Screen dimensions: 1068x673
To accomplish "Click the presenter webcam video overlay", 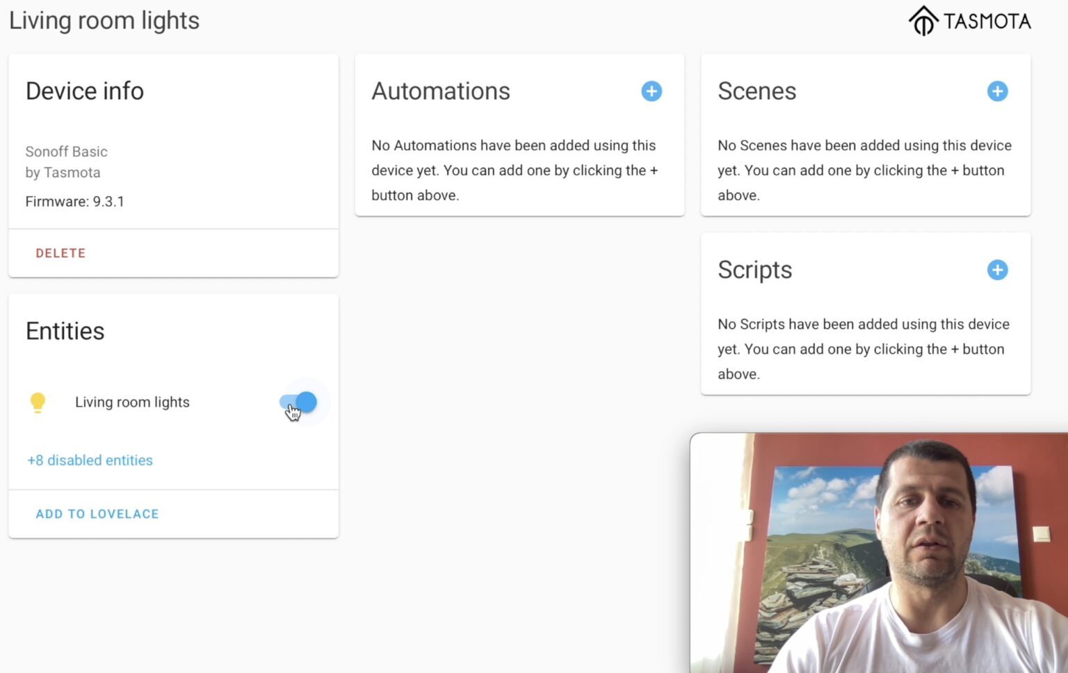I will point(879,553).
